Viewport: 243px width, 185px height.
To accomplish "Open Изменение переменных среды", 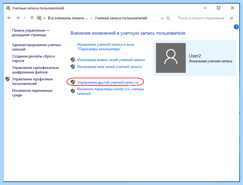I will [x=32, y=93].
